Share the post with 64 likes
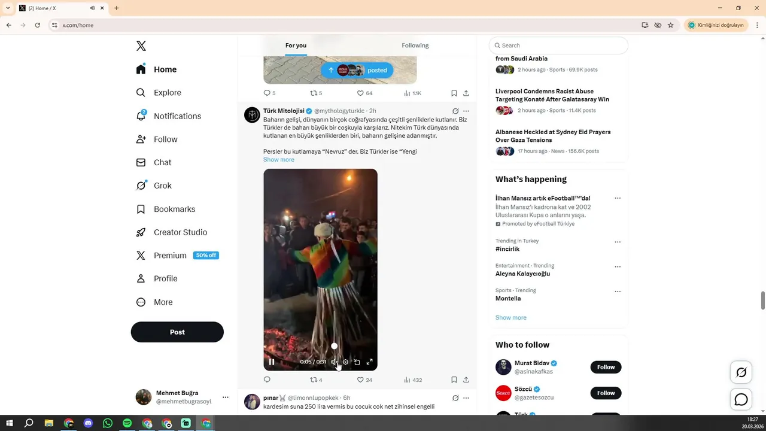Viewport: 766px width, 431px height. (466, 93)
